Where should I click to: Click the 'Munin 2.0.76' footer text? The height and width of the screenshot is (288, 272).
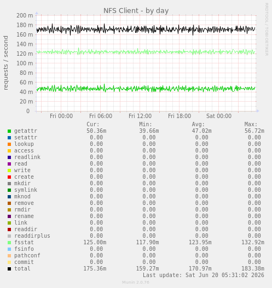tap(136, 283)
